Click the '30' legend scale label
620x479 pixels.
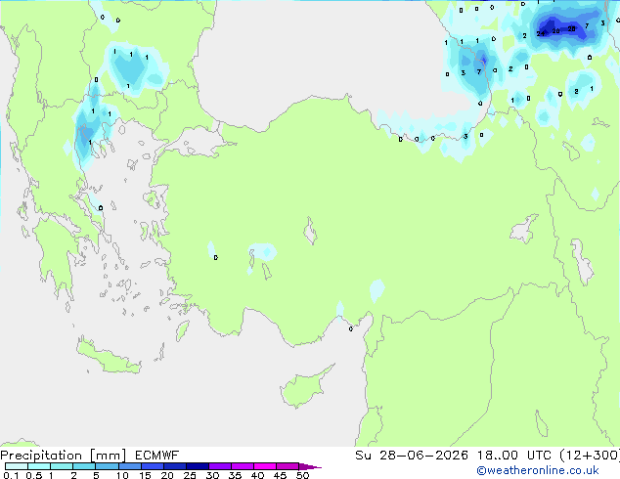212,475
